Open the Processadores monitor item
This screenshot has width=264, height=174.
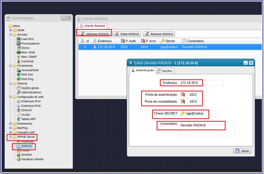click(30, 43)
